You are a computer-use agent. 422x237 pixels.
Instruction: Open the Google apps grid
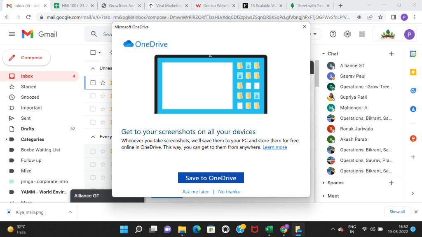click(362, 34)
